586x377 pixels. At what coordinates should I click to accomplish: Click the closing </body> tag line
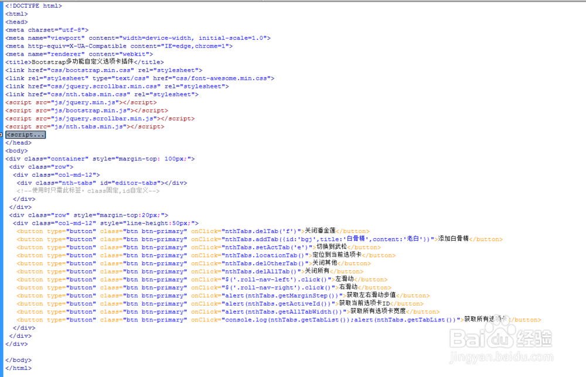click(19, 360)
